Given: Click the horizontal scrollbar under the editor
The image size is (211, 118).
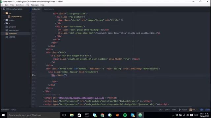Looking at the screenshot, I should (x=115, y=107).
